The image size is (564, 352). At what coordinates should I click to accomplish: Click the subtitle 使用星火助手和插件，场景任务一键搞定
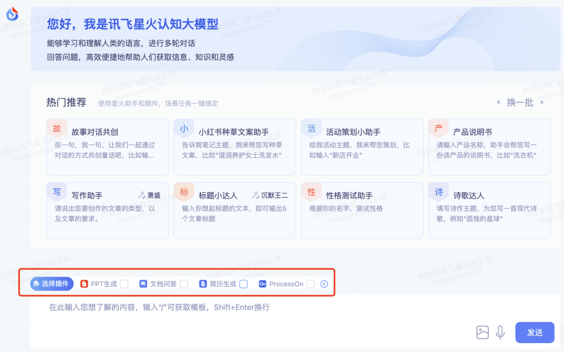158,103
